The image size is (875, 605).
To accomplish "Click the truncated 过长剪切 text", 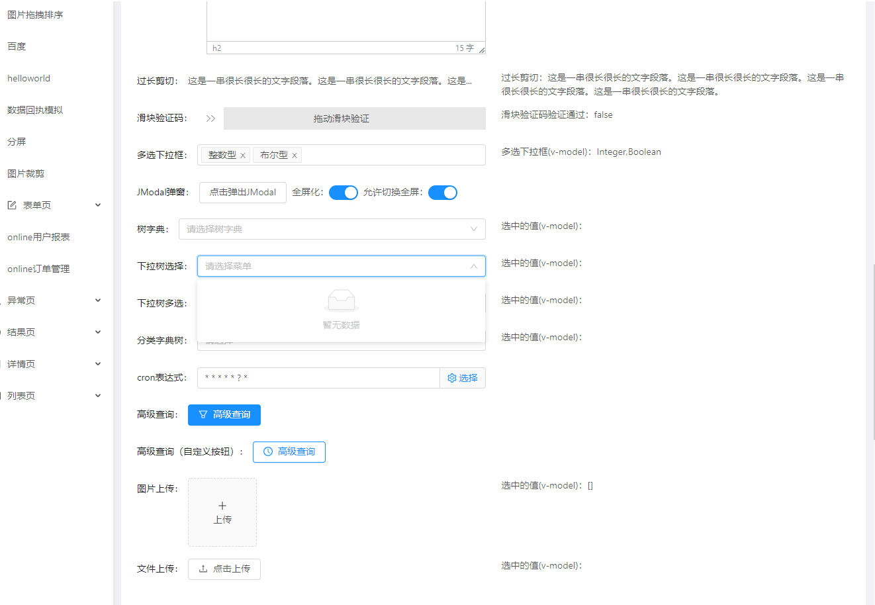I will click(x=330, y=81).
